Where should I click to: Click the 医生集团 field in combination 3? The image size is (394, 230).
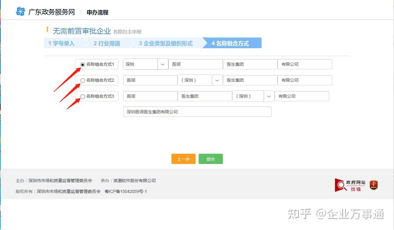coord(205,96)
